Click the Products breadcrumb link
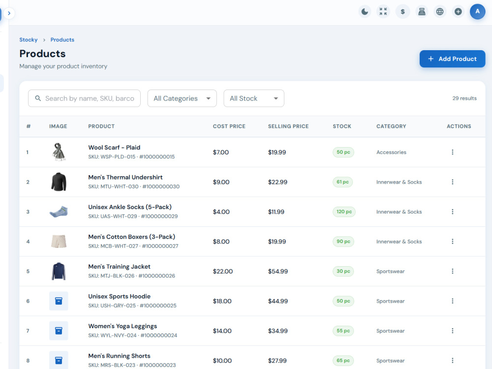 point(62,40)
